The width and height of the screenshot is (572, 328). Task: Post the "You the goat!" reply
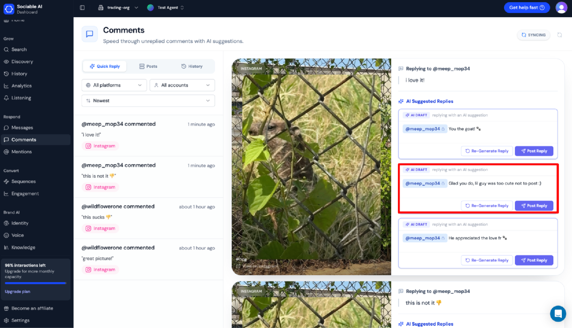click(x=534, y=151)
